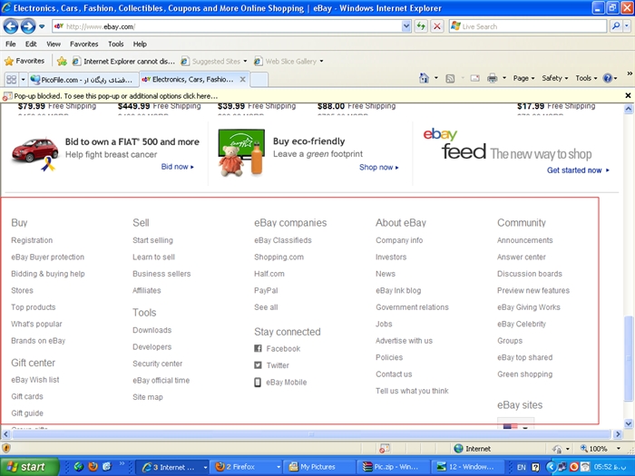Viewport: 635px width, 476px height.
Task: Open the Tools command bar menu
Action: pyautogui.click(x=586, y=79)
